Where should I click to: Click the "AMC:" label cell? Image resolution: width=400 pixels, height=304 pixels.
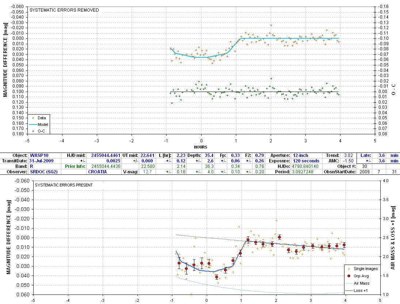[334, 161]
